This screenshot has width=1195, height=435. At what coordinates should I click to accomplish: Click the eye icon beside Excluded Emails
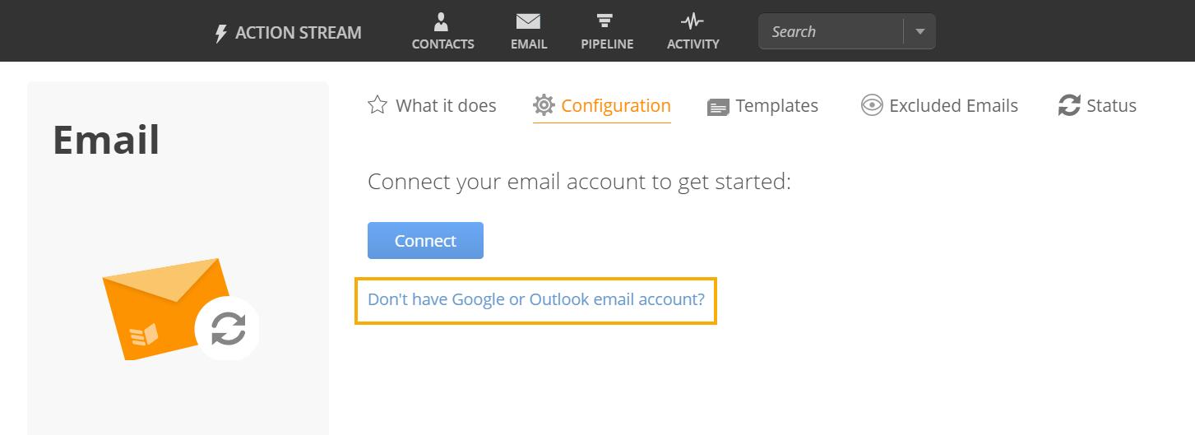(x=872, y=105)
